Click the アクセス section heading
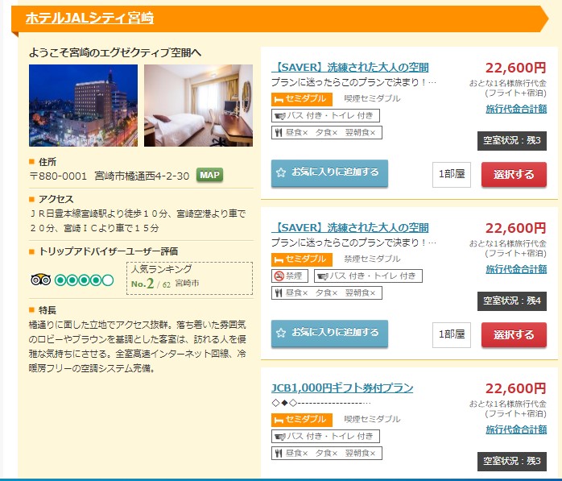The width and height of the screenshot is (562, 481). [56, 199]
